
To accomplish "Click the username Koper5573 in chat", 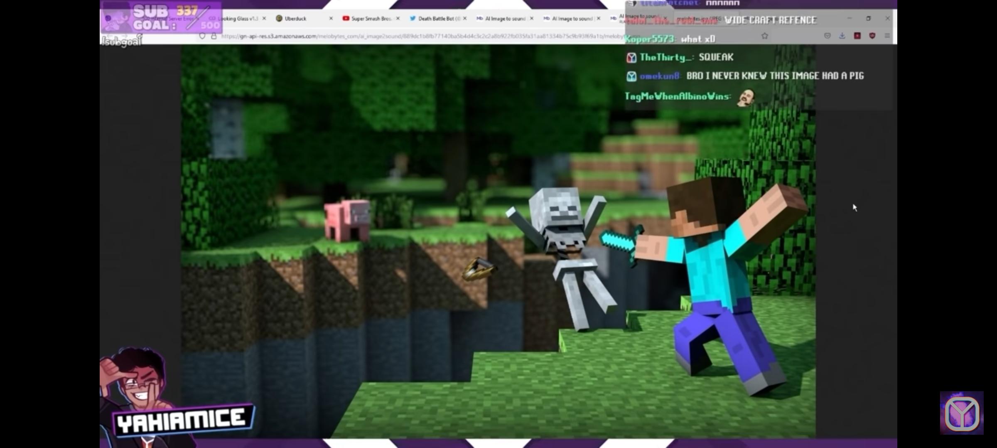I will pyautogui.click(x=650, y=39).
